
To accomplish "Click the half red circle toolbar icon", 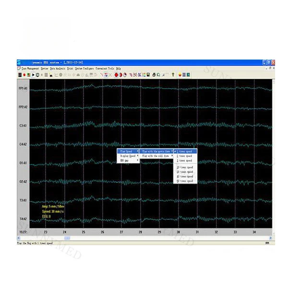I will (120, 75).
